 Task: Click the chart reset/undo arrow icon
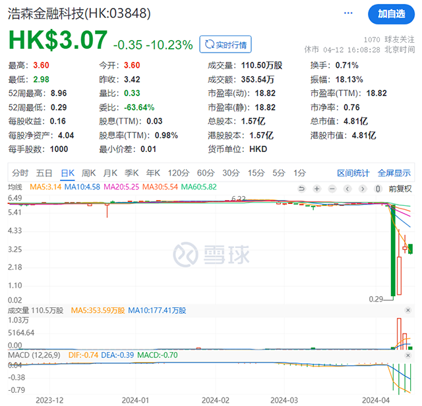302,189
